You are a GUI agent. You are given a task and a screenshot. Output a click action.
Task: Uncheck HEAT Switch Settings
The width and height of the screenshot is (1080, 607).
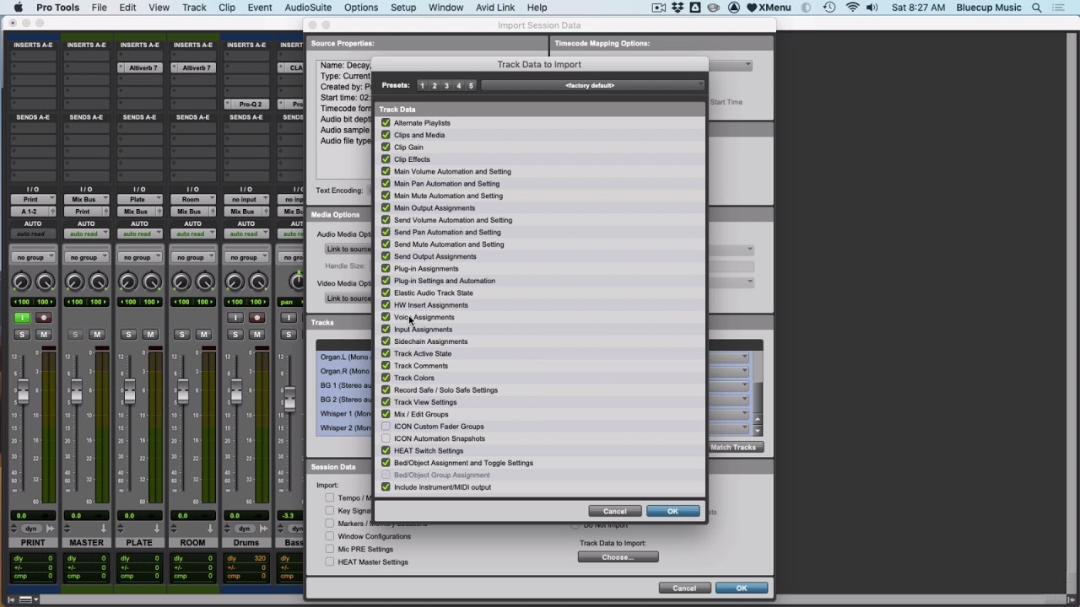(386, 451)
